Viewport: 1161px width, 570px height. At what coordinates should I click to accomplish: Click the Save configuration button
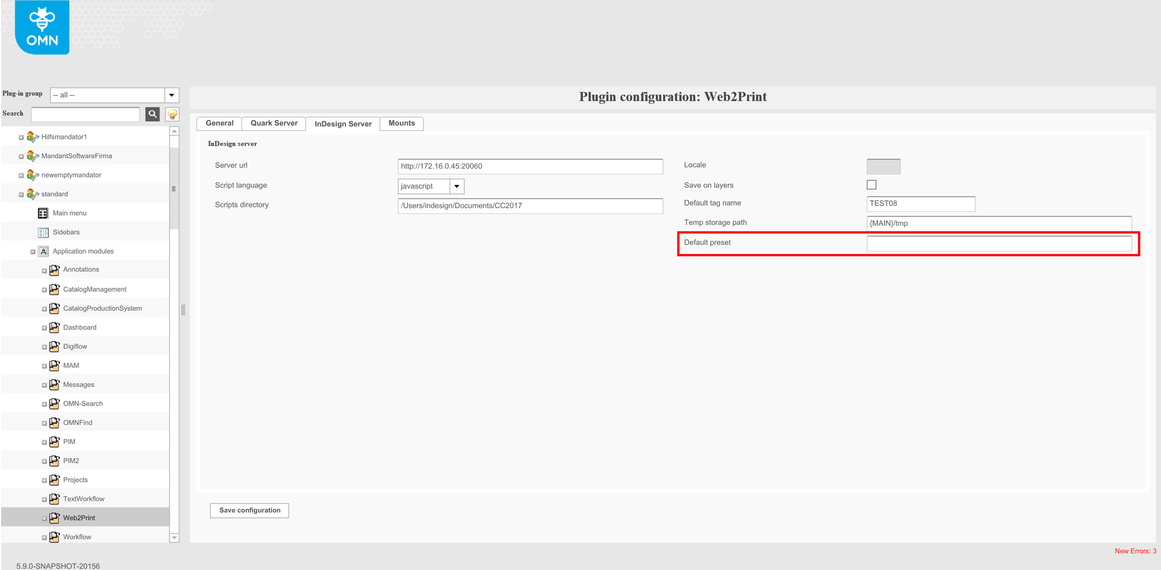(249, 510)
